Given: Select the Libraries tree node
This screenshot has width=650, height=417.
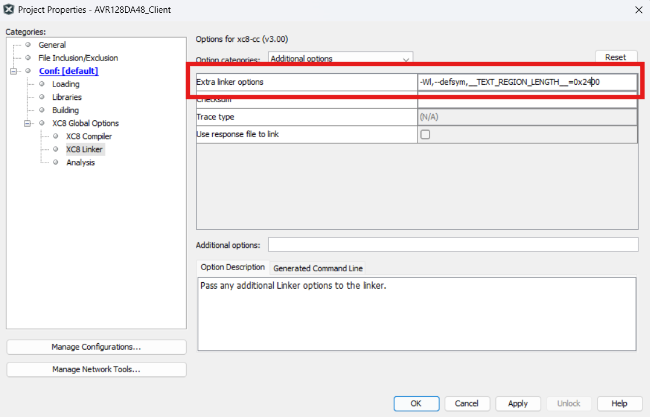Looking at the screenshot, I should pos(67,97).
